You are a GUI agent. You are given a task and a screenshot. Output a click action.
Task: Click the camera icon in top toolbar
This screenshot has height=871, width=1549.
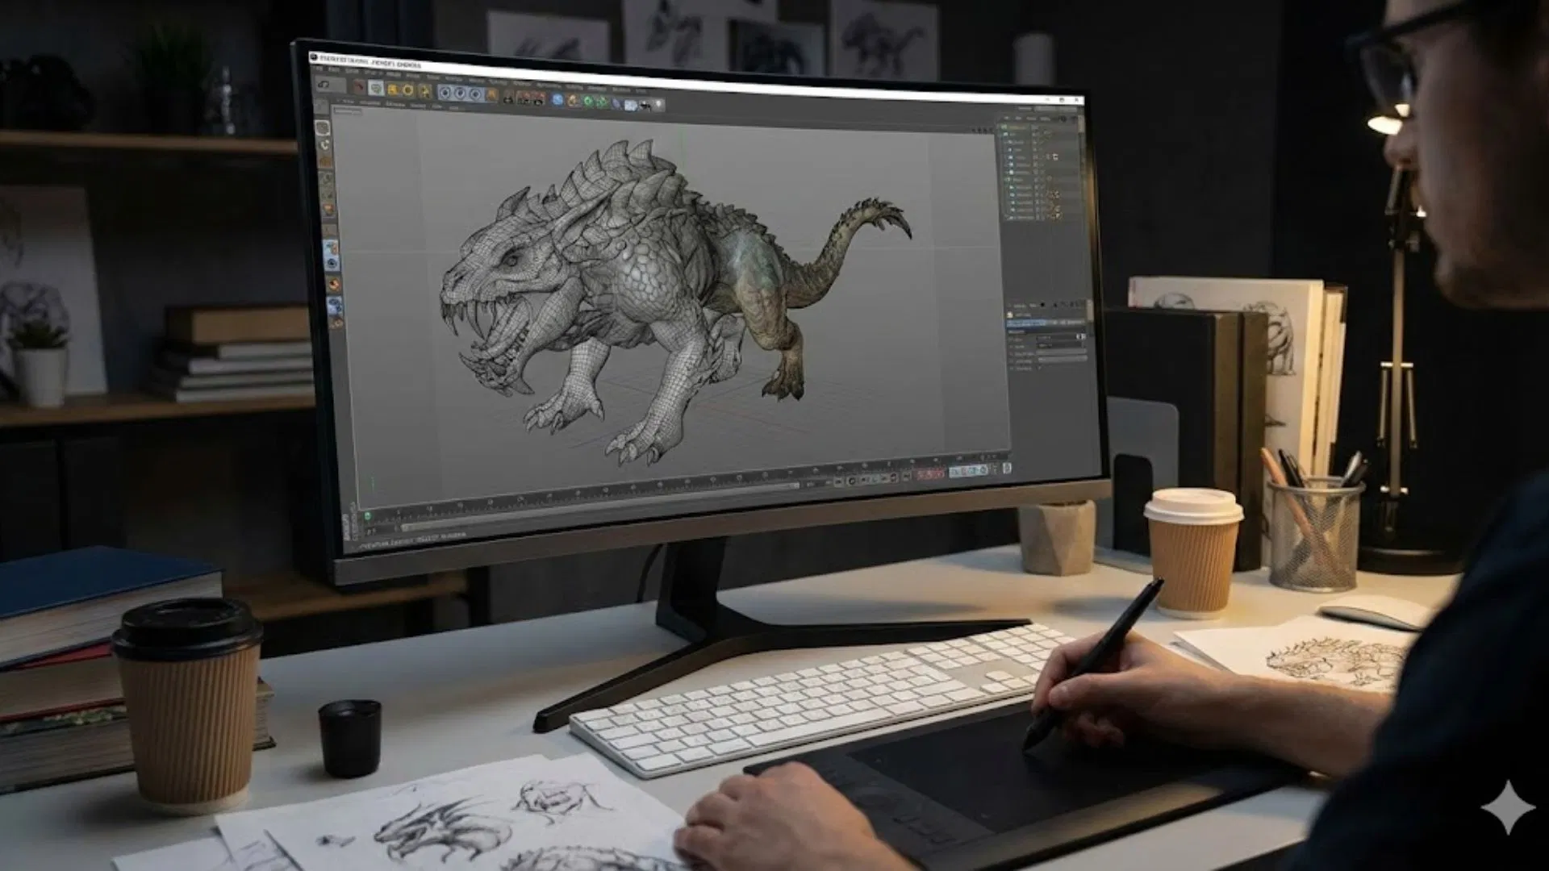click(x=645, y=105)
